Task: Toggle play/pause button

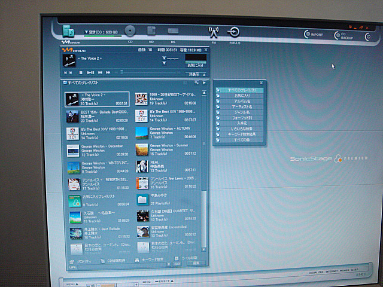Action: [x=90, y=72]
